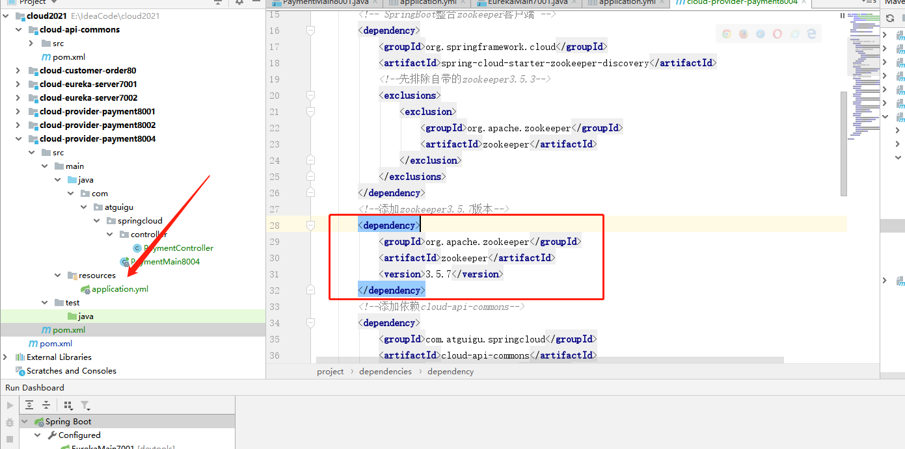Fold the exclusion block at line 21
905x449 pixels.
point(310,112)
